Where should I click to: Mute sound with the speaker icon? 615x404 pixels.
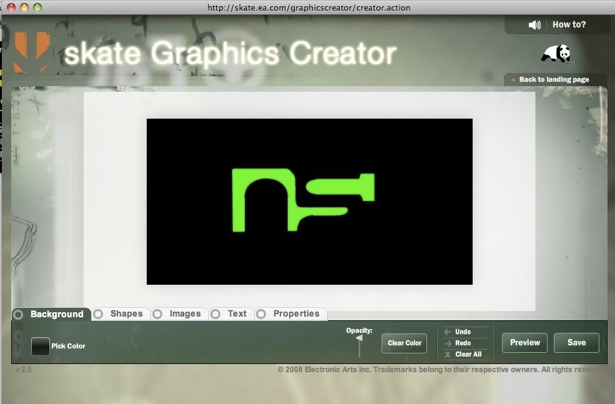(534, 25)
